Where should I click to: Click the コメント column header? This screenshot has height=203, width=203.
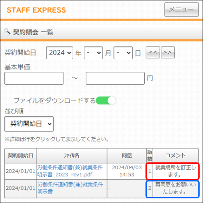pyautogui.click(x=176, y=156)
